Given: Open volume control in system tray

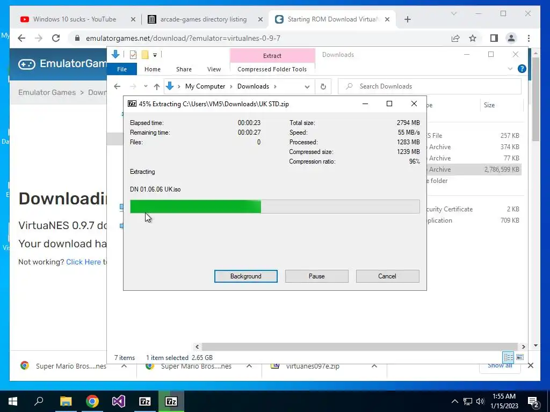Looking at the screenshot, I should tap(480, 401).
